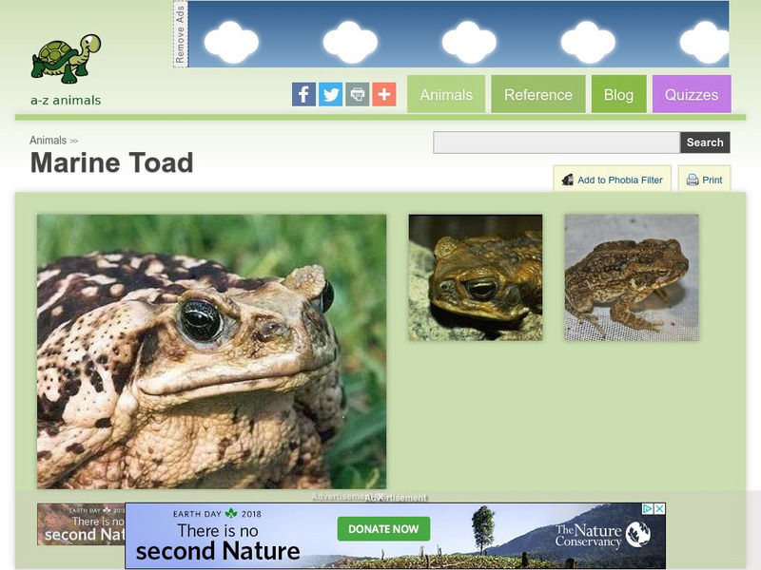Click the AdChoices icon on banner ad

pyautogui.click(x=648, y=509)
